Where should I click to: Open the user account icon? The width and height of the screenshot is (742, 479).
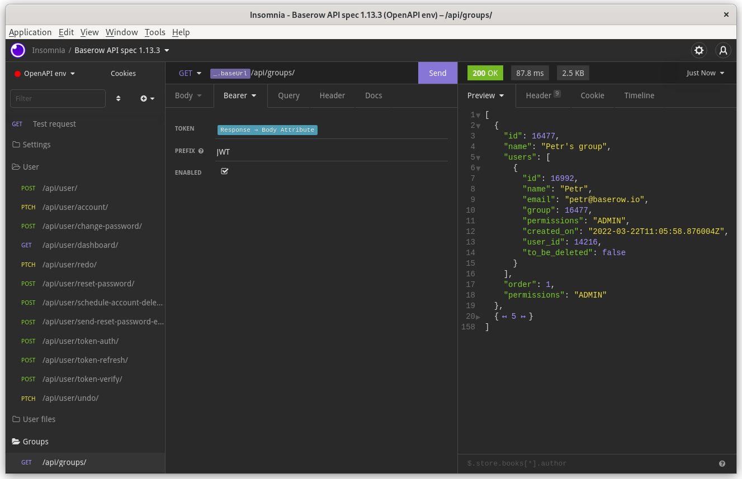724,50
